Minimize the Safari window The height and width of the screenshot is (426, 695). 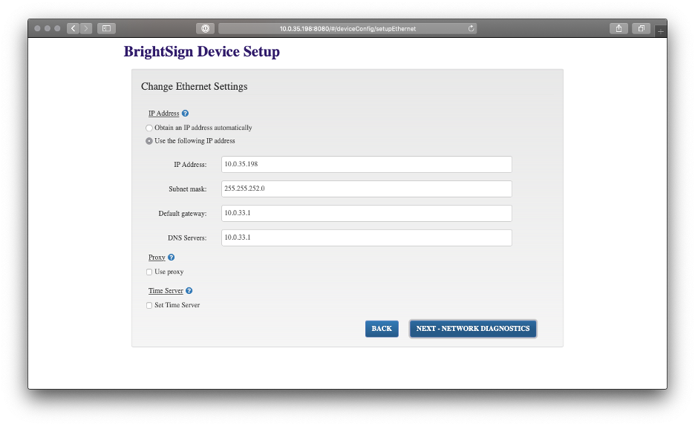click(47, 28)
